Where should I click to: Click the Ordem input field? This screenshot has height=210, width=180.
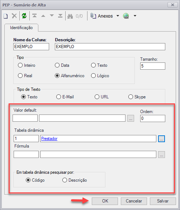[153, 118]
